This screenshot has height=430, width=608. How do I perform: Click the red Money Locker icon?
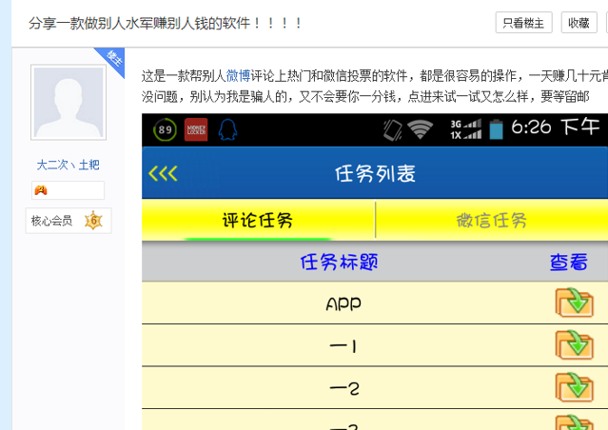pos(196,129)
